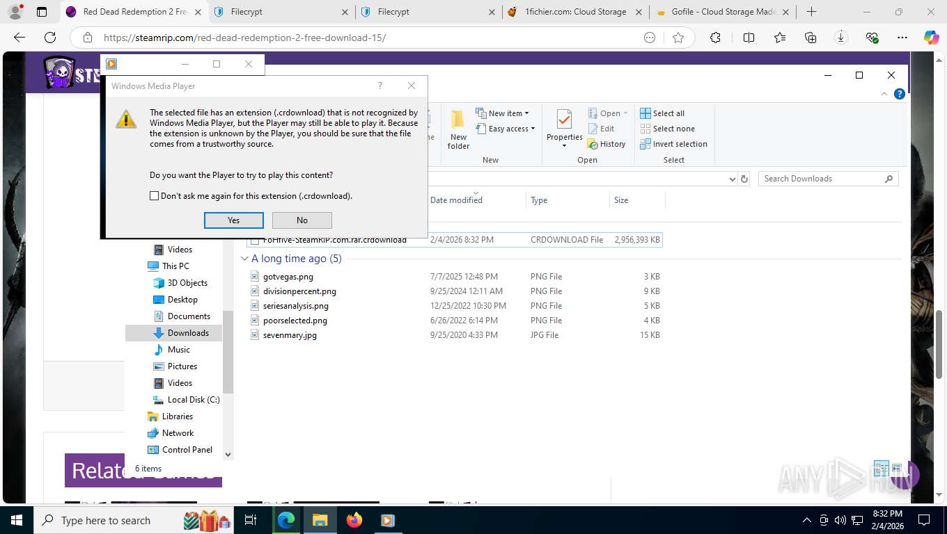Click Select none in Explorer ribbon

coord(667,129)
